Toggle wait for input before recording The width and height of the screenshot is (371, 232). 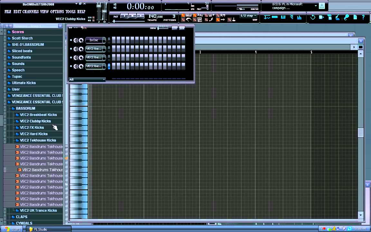195,20
